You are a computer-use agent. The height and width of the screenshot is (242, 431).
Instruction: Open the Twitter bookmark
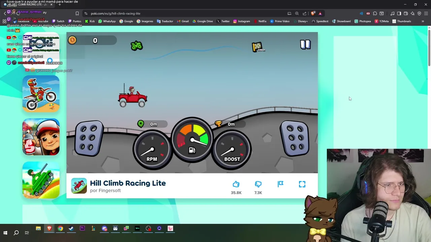(x=223, y=21)
